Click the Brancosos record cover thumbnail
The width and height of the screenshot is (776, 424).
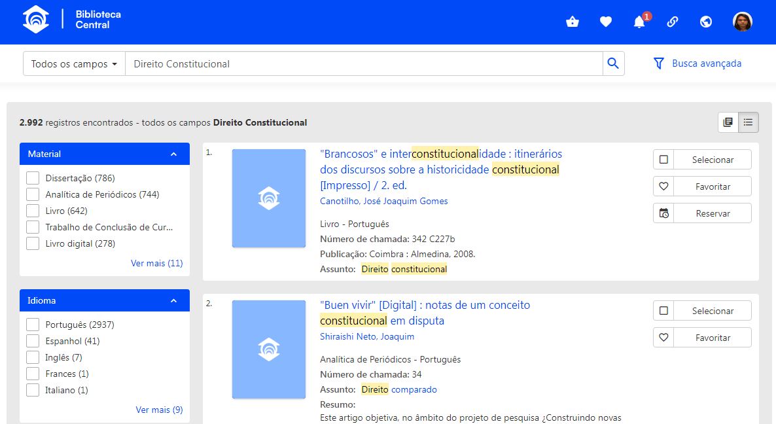click(269, 198)
